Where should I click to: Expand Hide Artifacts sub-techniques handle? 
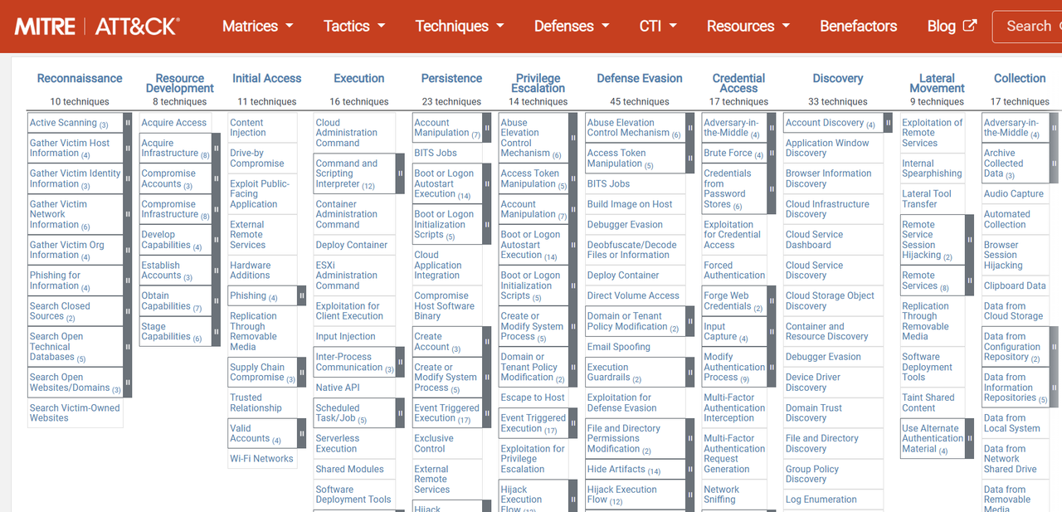click(x=690, y=469)
